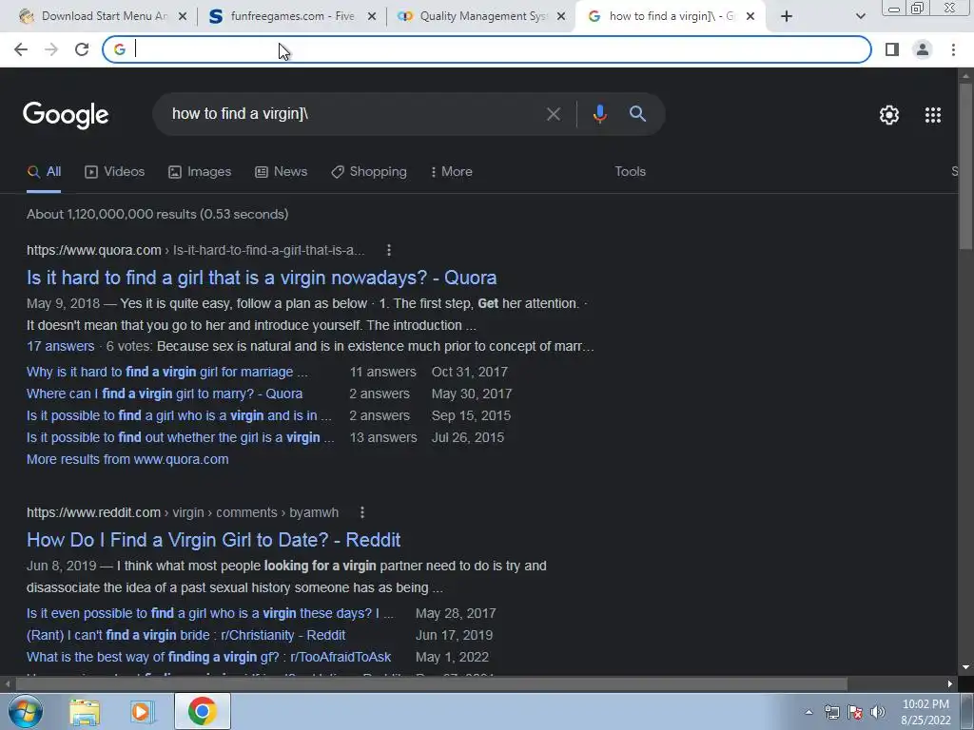Click the vertical scrollbar thumb
The height and width of the screenshot is (730, 974).
pos(965,165)
